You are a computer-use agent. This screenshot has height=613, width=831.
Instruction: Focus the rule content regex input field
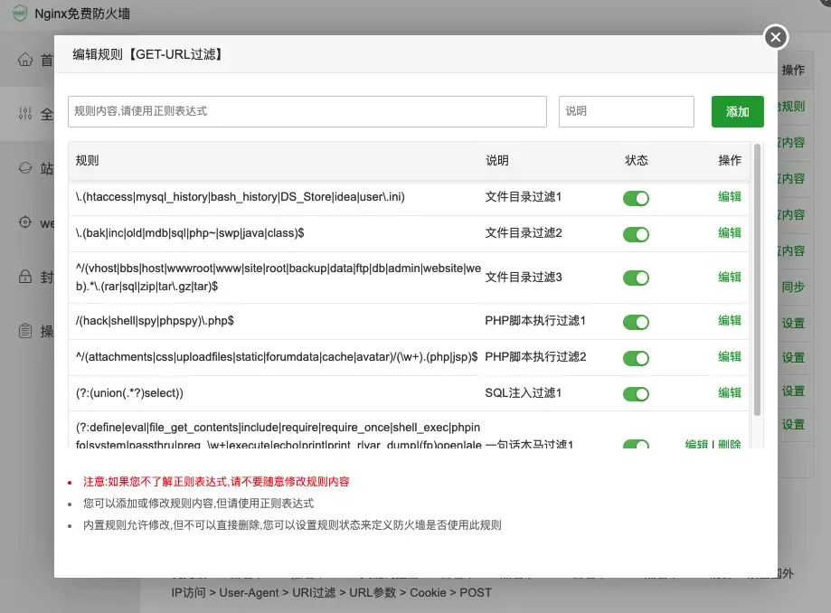307,111
